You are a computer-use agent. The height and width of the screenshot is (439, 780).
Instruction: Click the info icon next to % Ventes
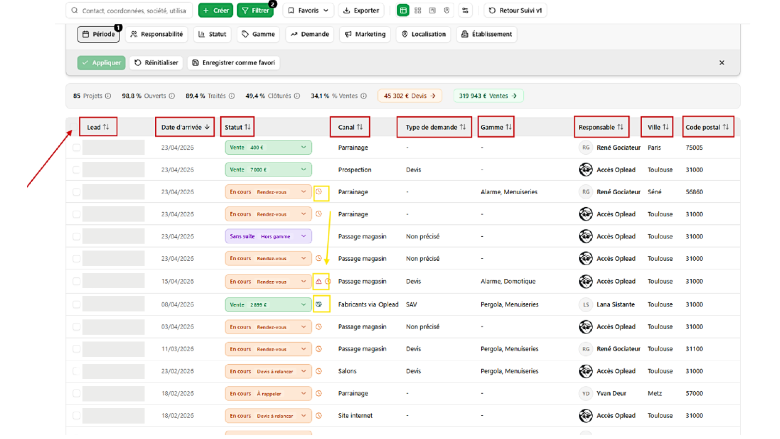coord(364,96)
